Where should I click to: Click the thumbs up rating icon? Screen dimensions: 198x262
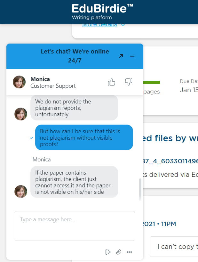(112, 82)
